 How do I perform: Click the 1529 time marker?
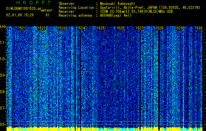tap(179, 28)
